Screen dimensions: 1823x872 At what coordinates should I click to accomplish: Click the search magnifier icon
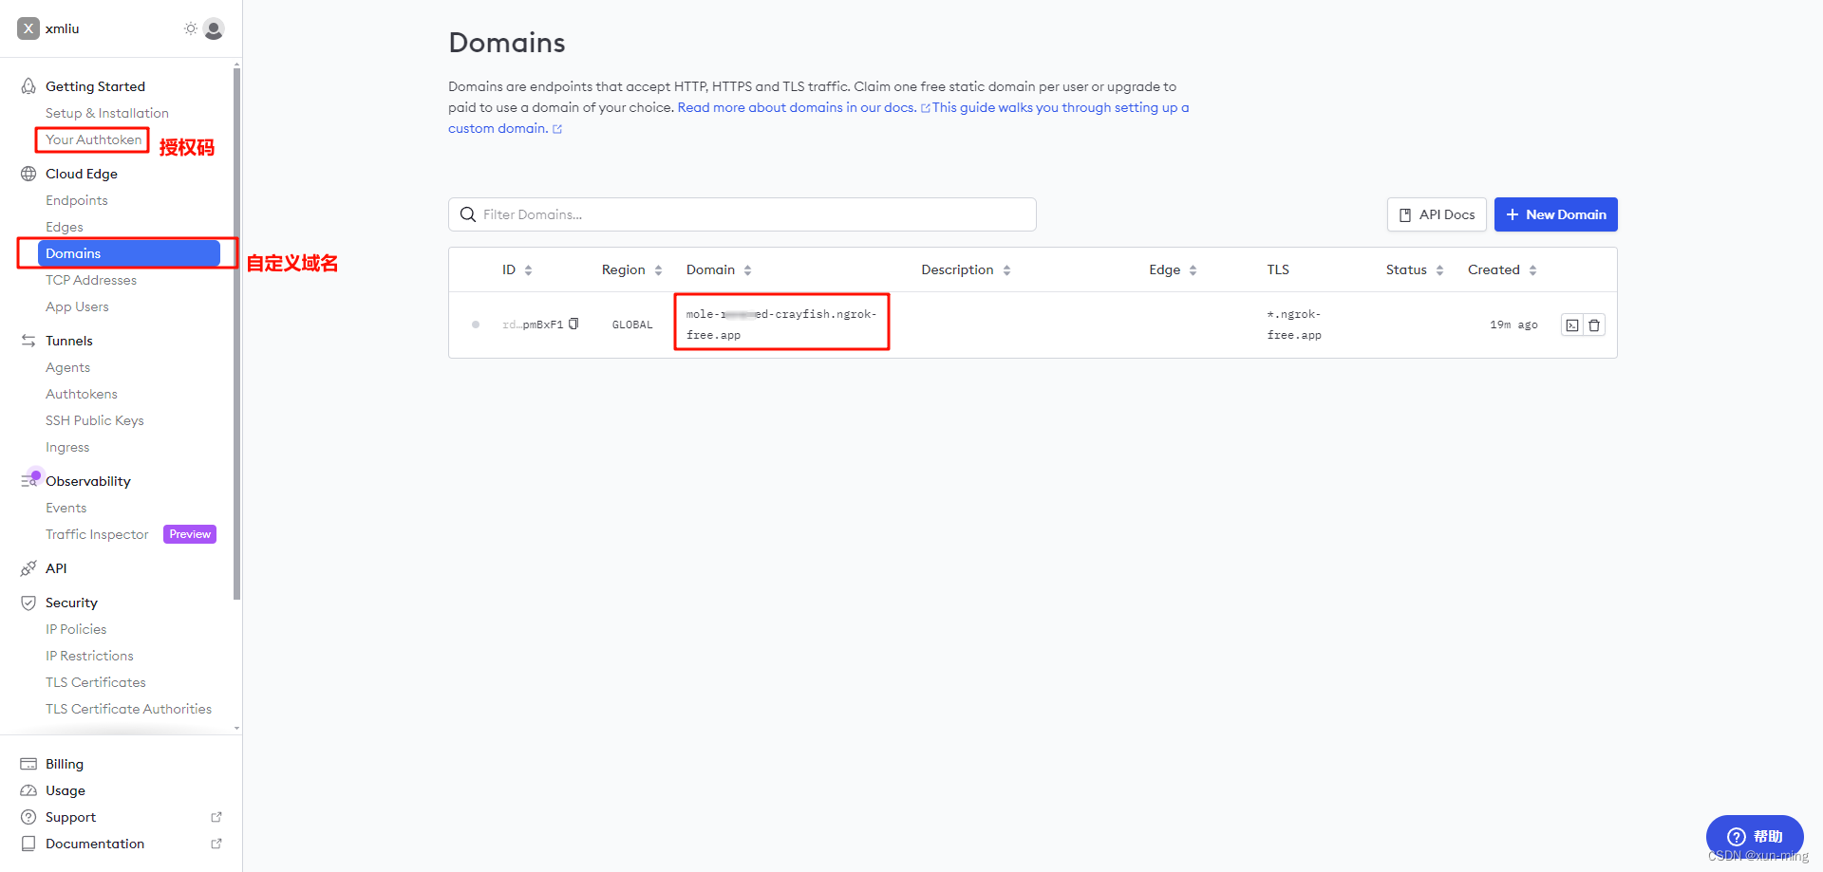(x=468, y=214)
